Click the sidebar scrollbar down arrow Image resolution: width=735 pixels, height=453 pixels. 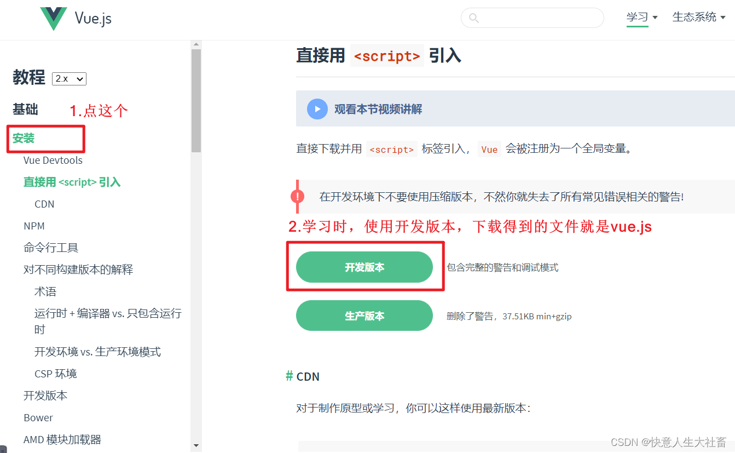click(x=196, y=446)
